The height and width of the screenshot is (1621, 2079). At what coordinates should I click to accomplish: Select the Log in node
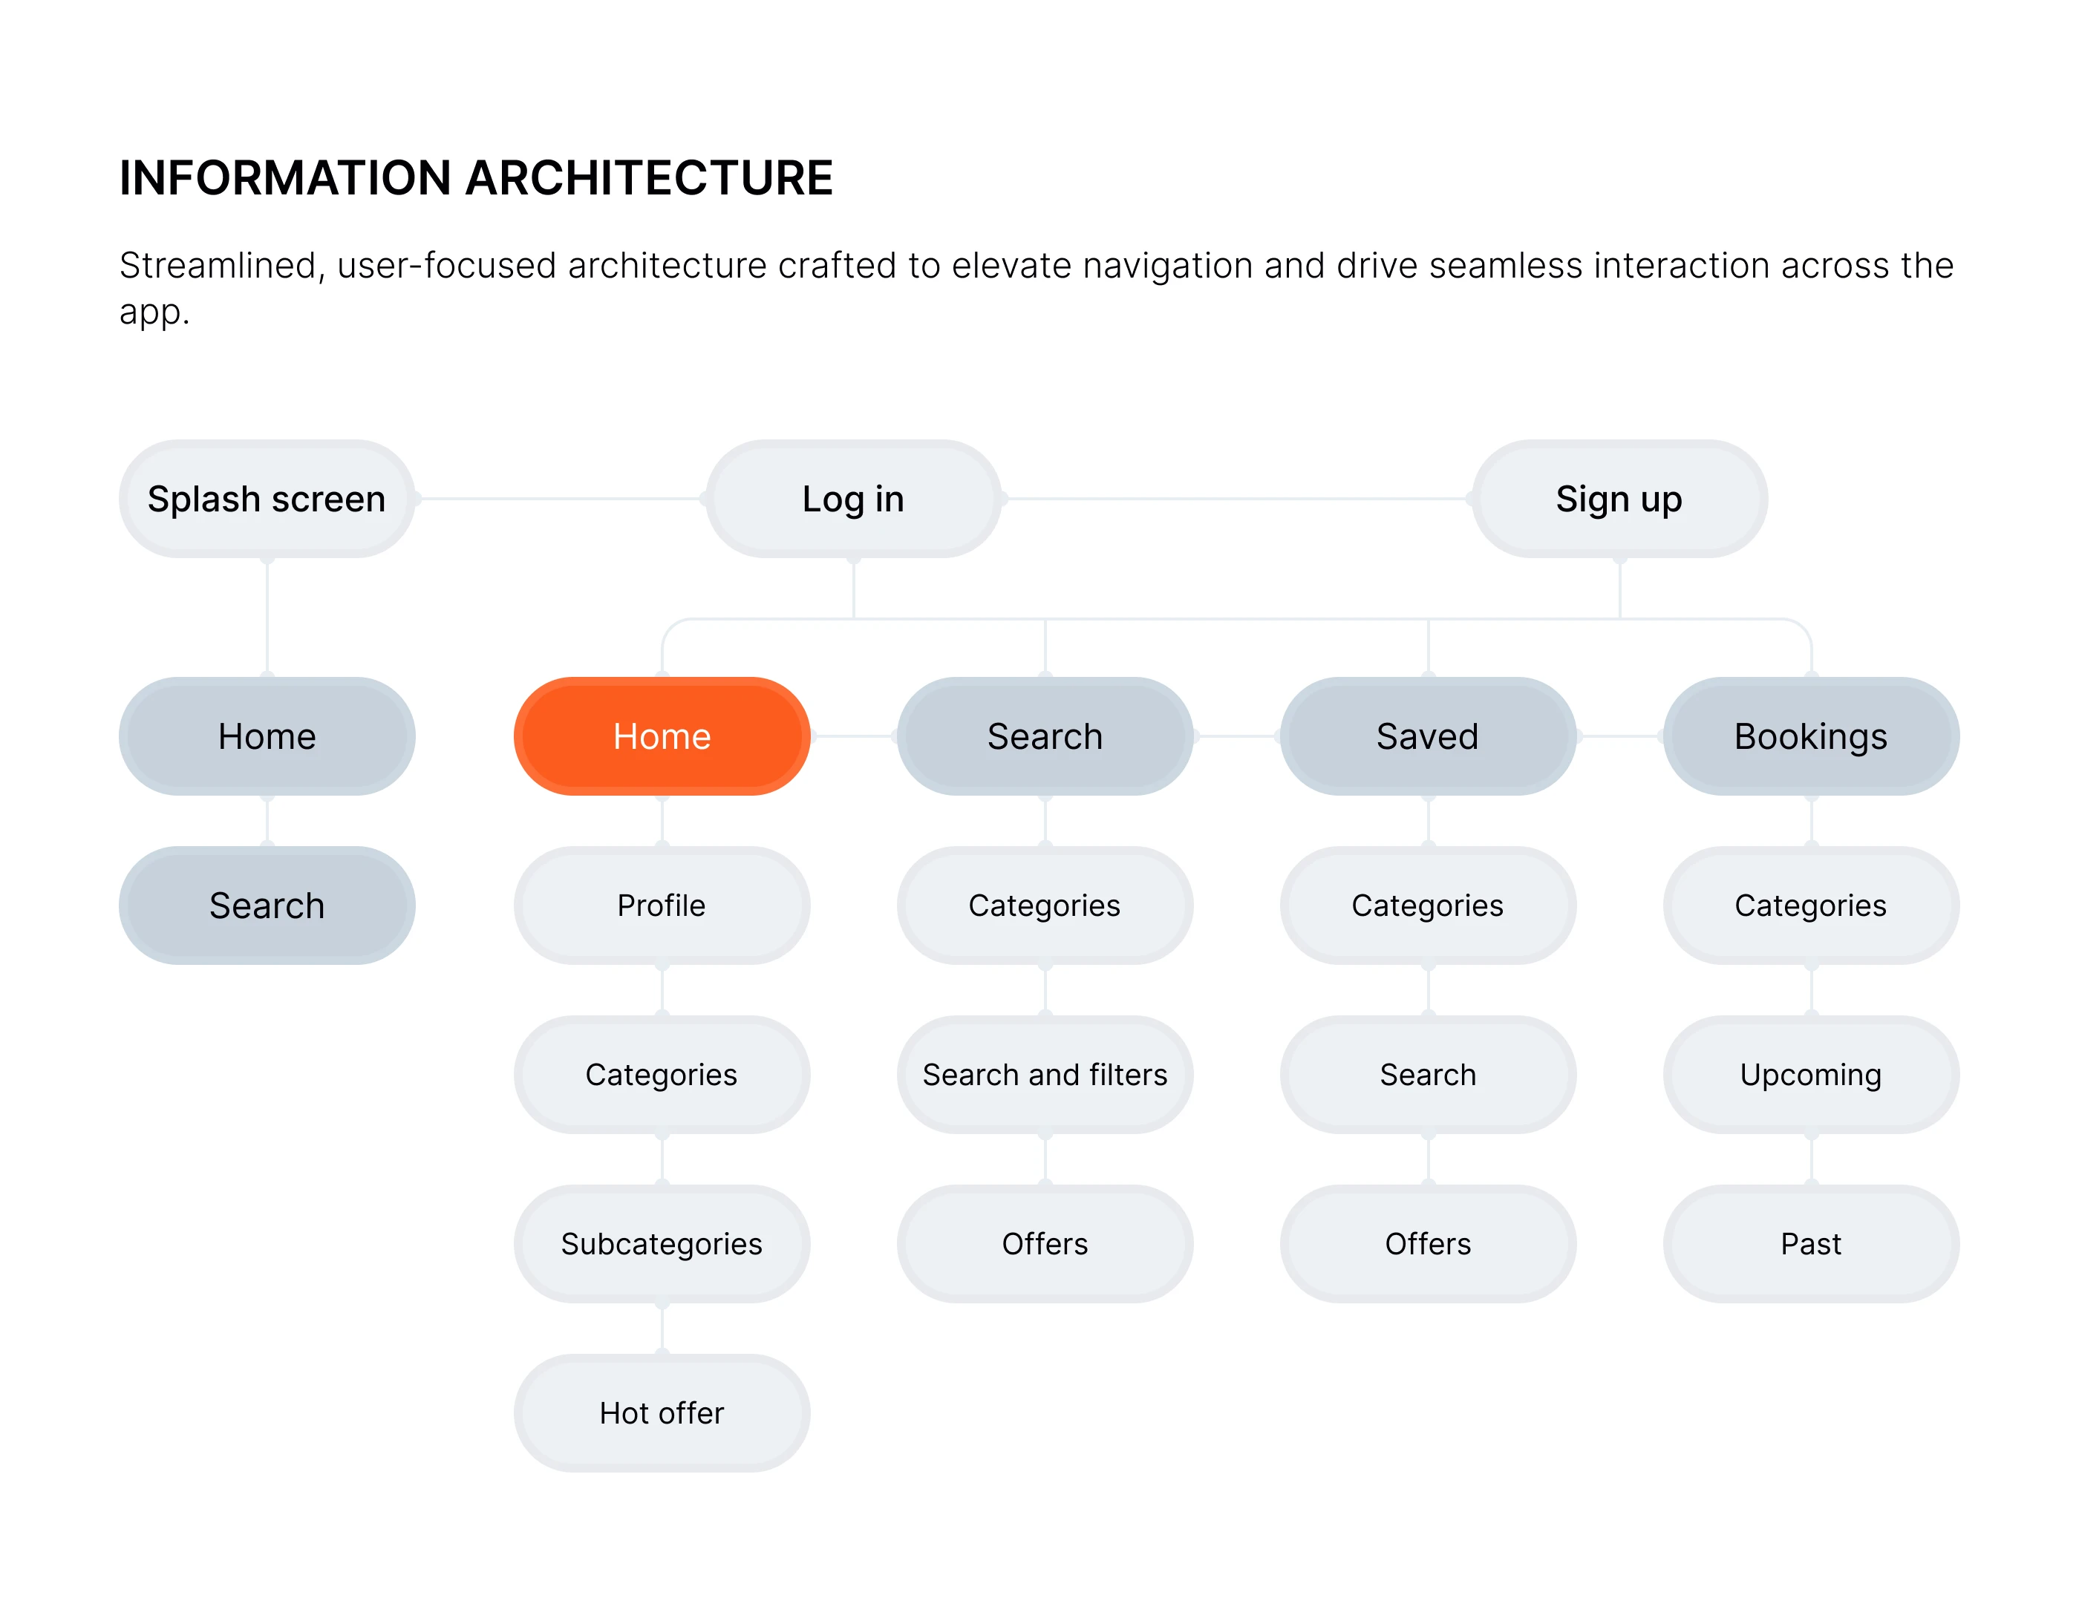pos(853,499)
